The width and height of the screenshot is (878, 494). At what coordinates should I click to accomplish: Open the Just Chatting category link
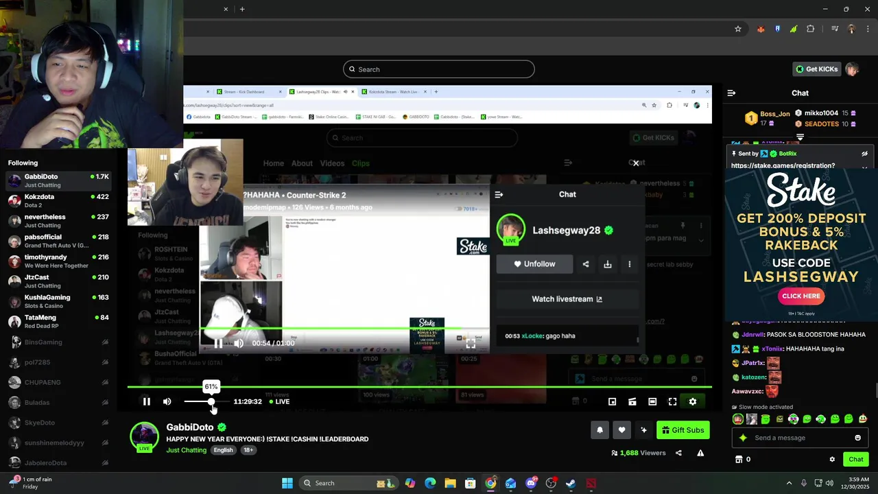tap(186, 450)
